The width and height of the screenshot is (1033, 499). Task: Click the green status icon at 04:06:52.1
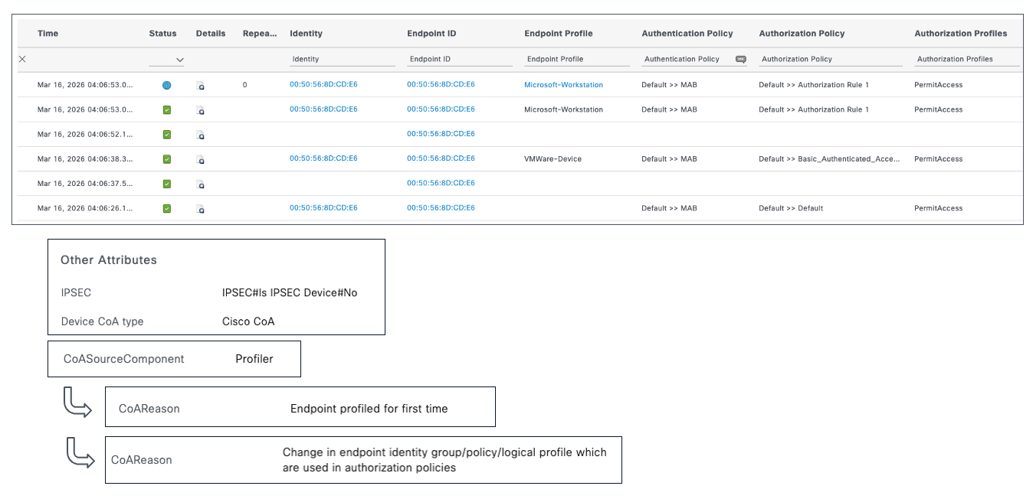(167, 135)
